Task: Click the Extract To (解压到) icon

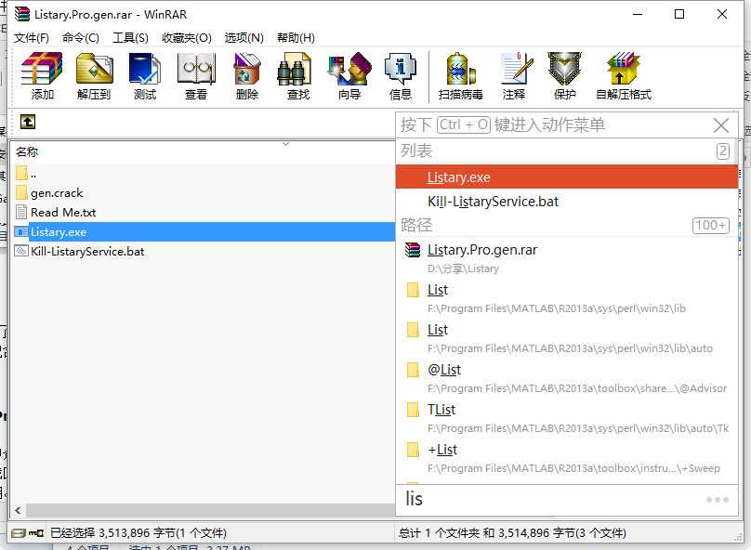Action: (95, 76)
